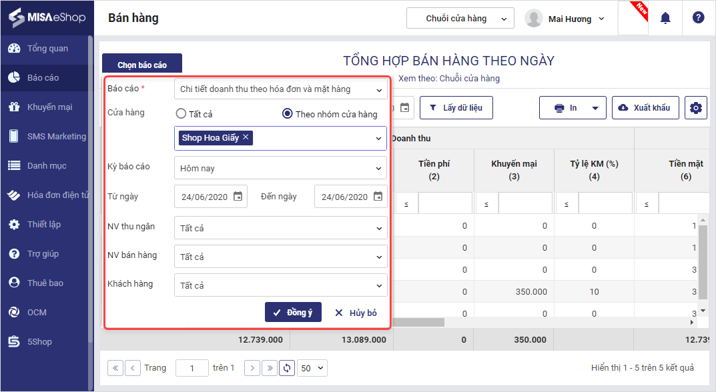Open Thiết lập in sidebar
Viewport: 716px width, 392px height.
tap(45, 224)
